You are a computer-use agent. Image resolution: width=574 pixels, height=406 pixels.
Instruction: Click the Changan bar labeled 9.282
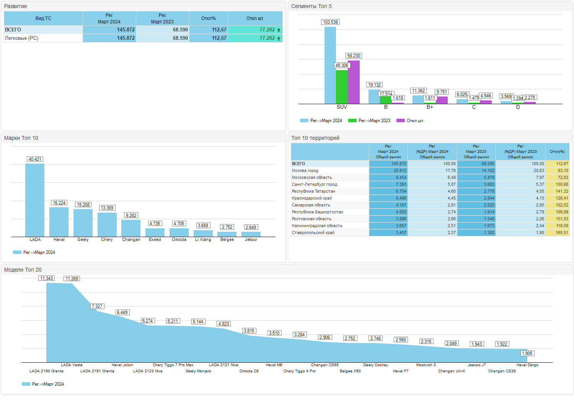click(131, 228)
